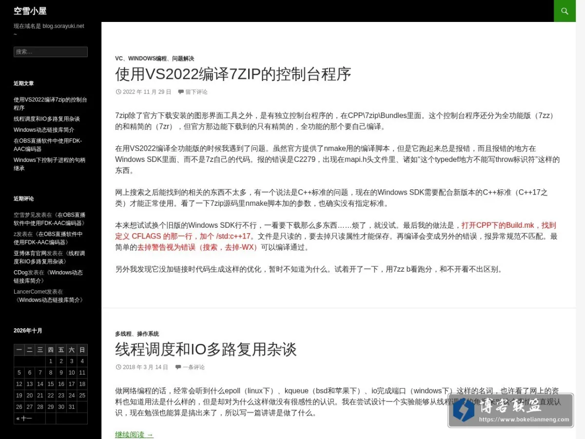Image resolution: width=585 pixels, height=439 pixels.
Task: Click the post date 2018 年 3 月 14 日
Action: click(145, 367)
